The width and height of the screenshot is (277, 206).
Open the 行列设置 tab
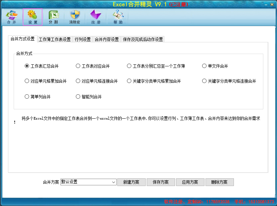click(x=83, y=39)
